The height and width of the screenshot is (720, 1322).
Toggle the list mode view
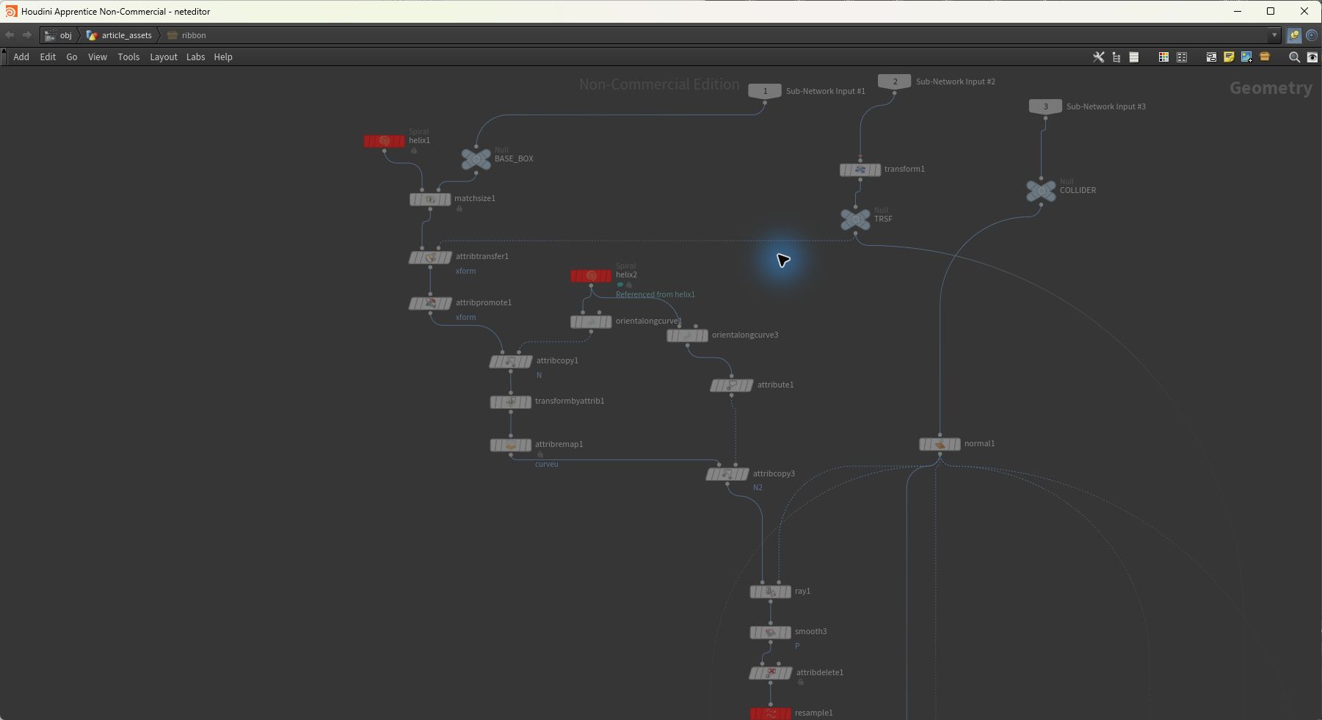(1134, 57)
